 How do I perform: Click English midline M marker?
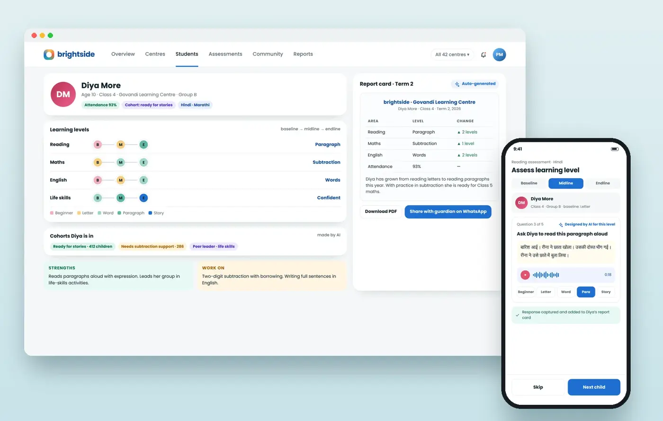(x=121, y=180)
